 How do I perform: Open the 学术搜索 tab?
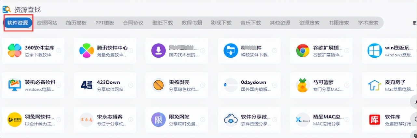(368, 23)
